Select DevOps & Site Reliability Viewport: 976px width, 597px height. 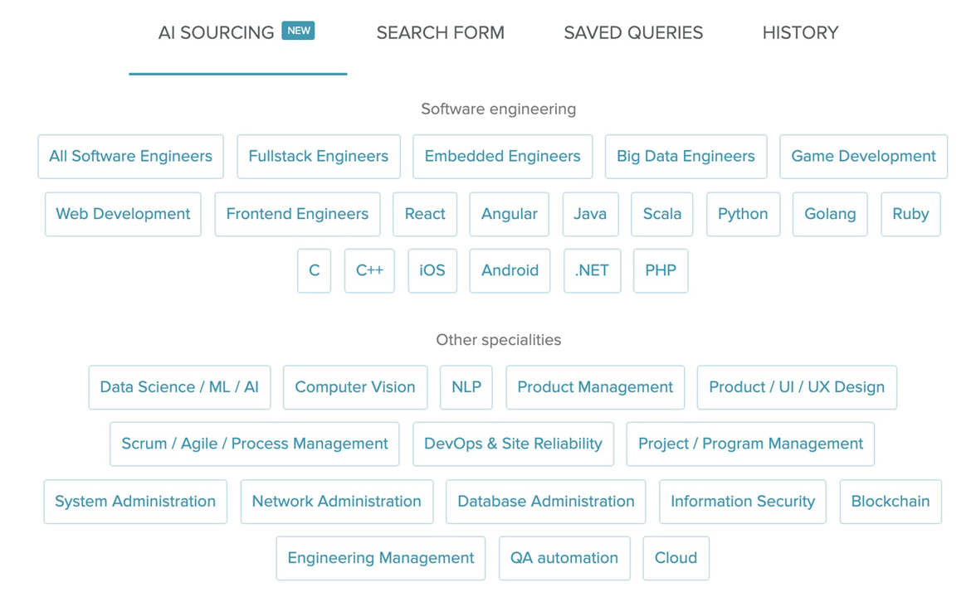pos(514,444)
